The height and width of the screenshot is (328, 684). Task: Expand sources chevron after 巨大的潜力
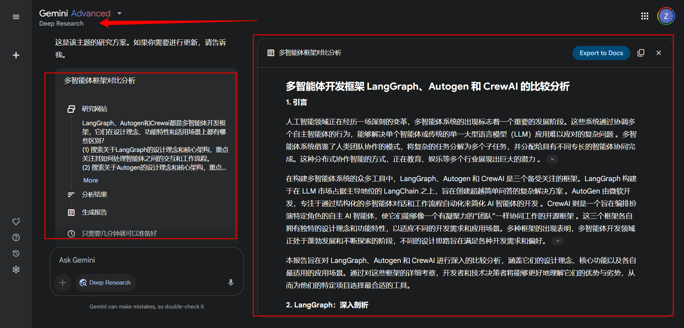pos(553,159)
